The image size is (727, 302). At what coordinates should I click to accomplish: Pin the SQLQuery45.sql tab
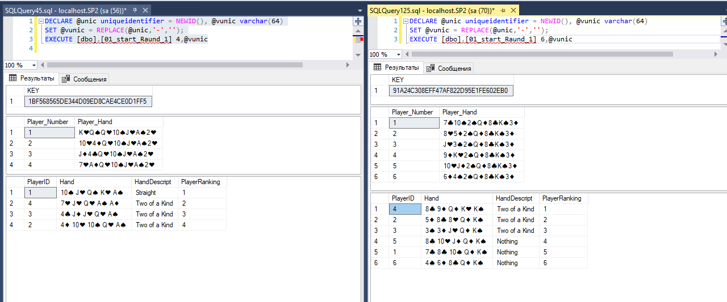(135, 11)
